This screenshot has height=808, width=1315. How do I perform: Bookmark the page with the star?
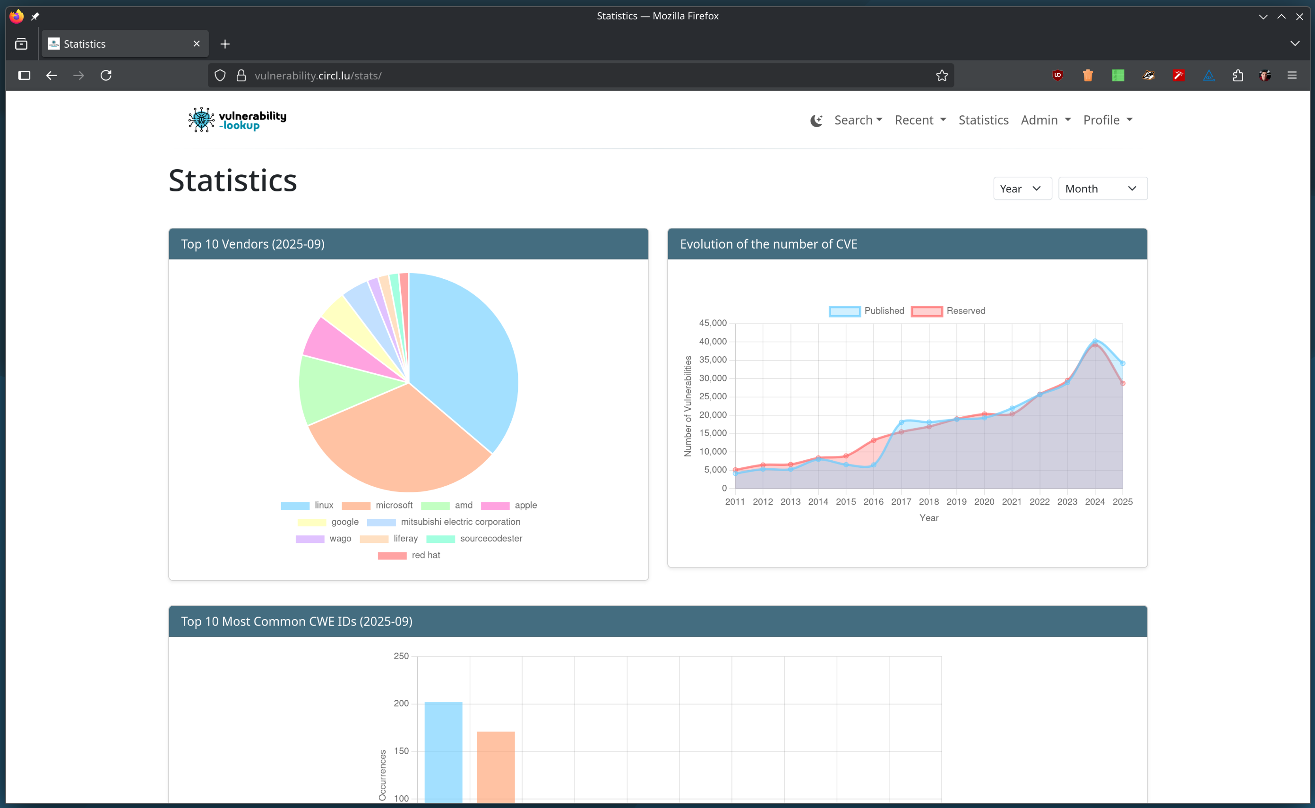[x=942, y=75]
